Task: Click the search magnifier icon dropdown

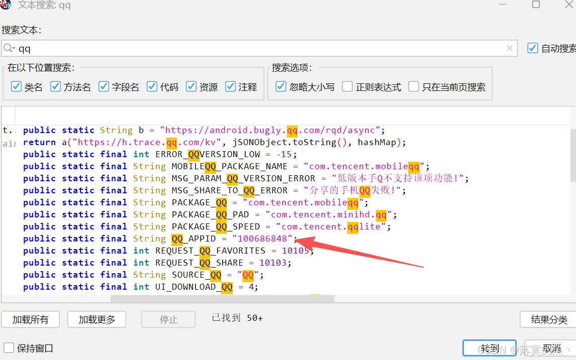Action: (9, 48)
